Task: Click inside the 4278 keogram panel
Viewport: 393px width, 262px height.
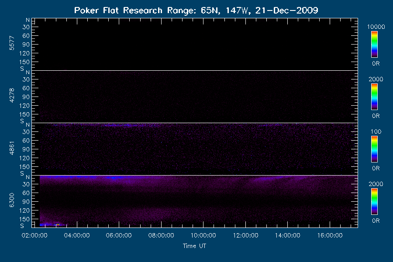Action: 195,97
